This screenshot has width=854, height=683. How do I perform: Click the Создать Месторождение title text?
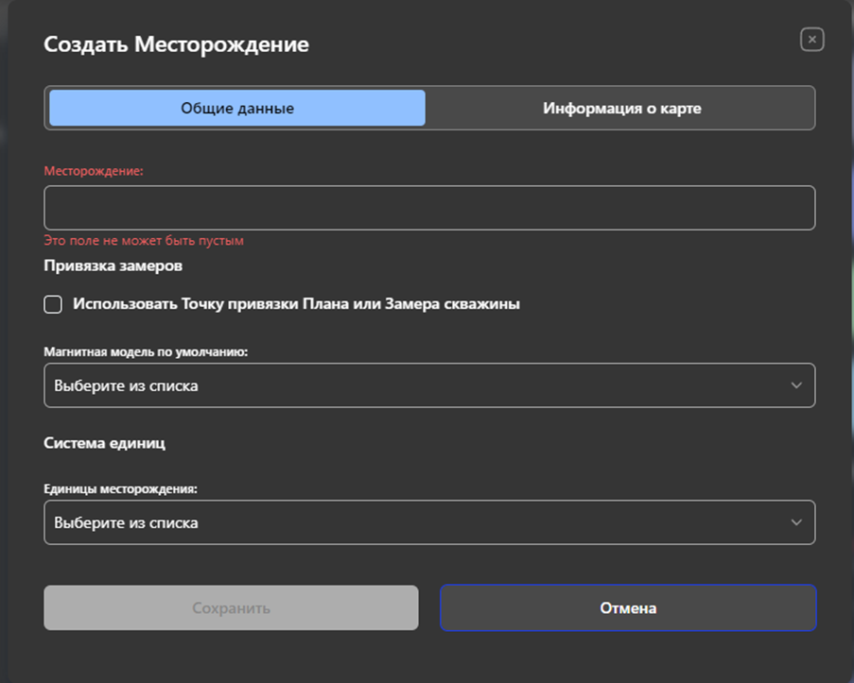coord(176,44)
